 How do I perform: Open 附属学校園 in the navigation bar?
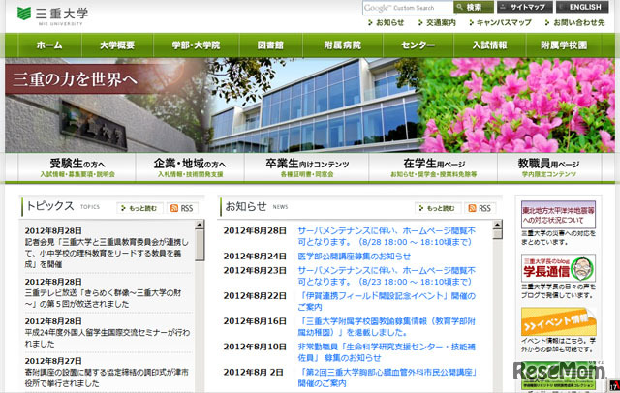click(x=564, y=45)
